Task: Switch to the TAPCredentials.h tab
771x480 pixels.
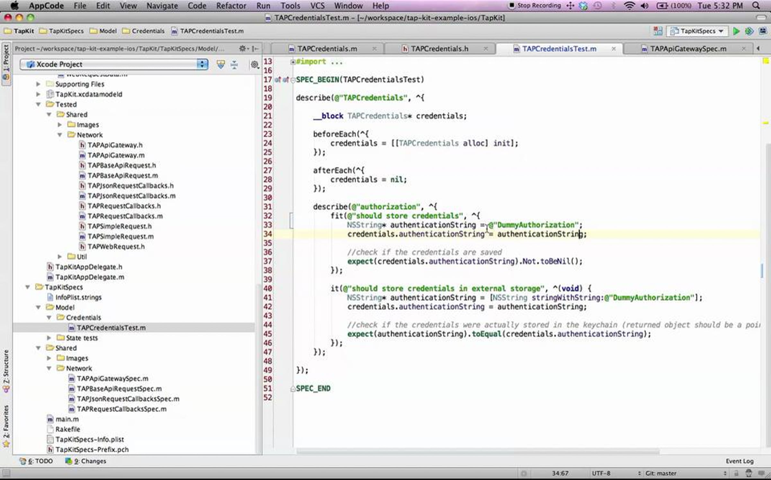Action: point(439,49)
